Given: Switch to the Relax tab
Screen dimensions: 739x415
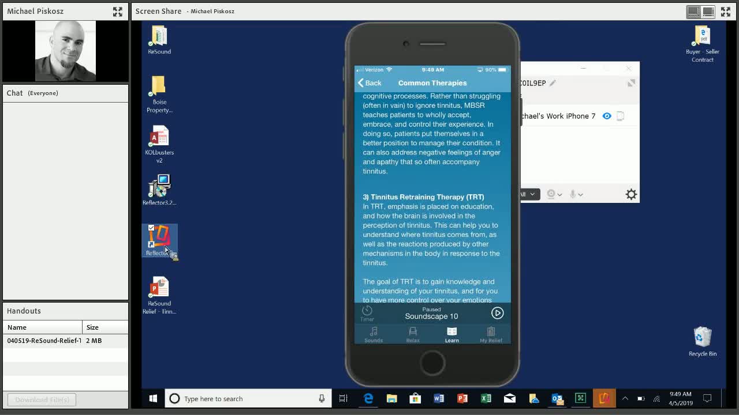Looking at the screenshot, I should point(413,334).
